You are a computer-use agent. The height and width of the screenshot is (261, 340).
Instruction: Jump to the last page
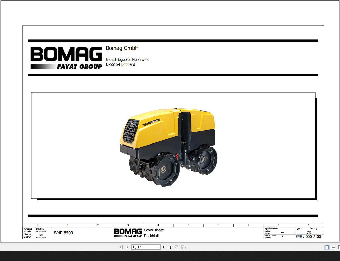170,247
